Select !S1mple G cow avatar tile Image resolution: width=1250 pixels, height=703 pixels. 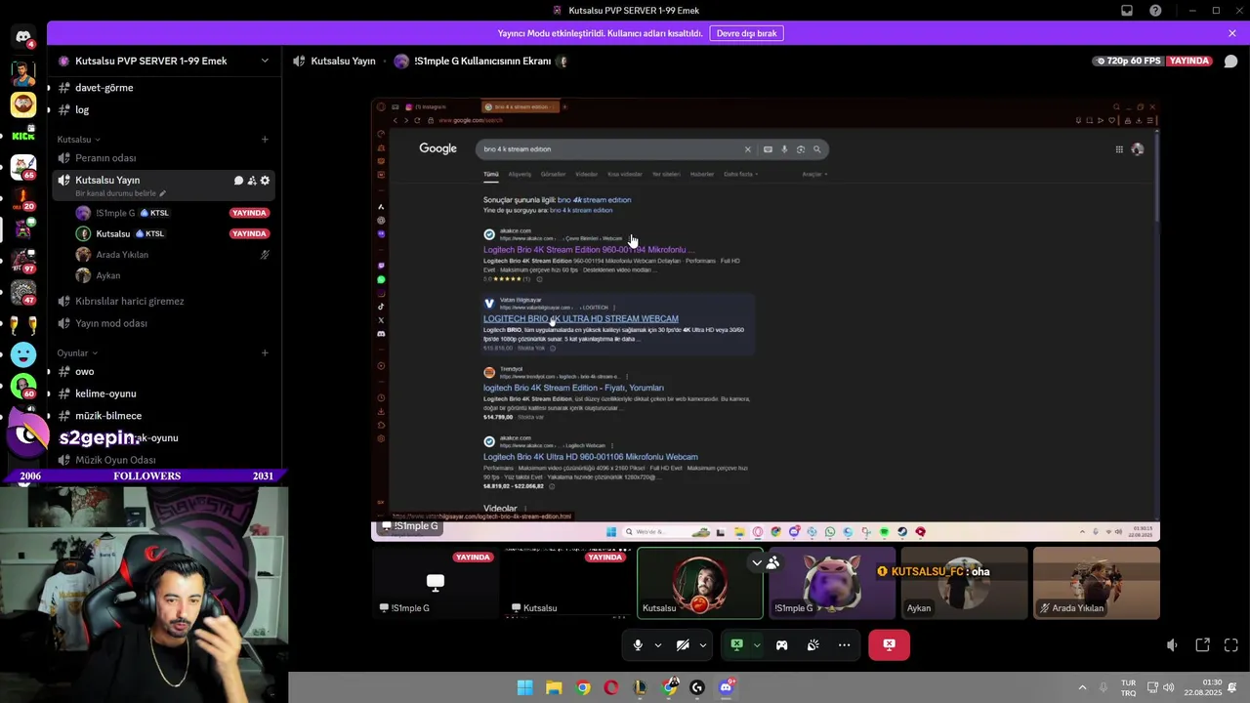(832, 583)
